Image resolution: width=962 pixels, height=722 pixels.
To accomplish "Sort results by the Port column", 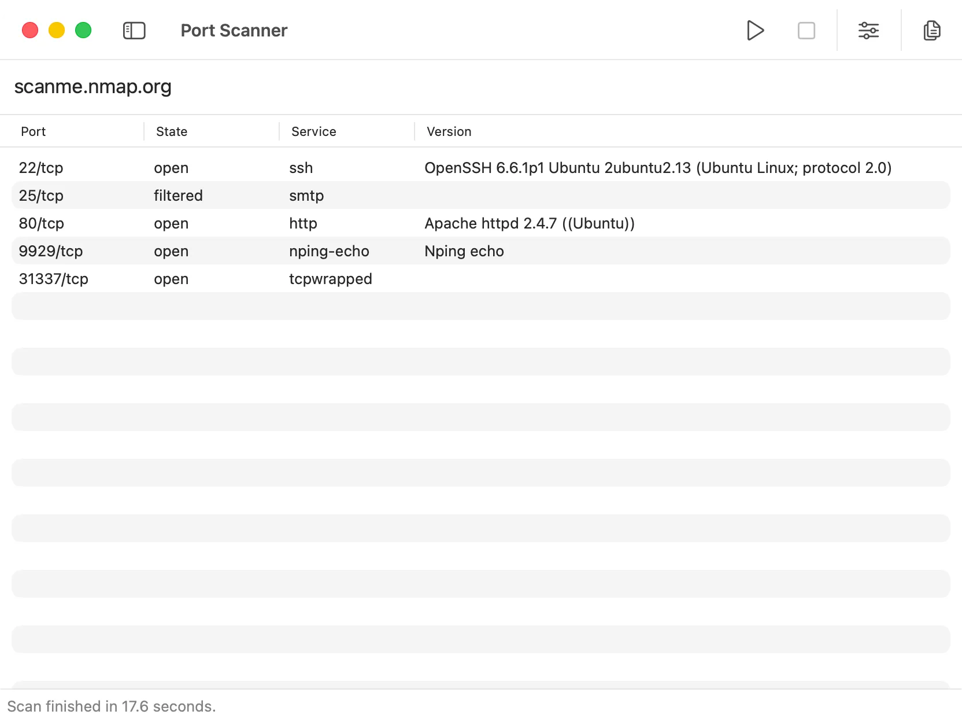I will point(34,131).
